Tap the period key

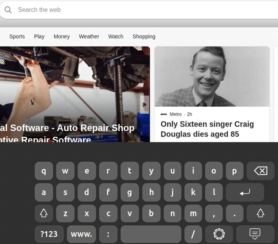pos(235,213)
